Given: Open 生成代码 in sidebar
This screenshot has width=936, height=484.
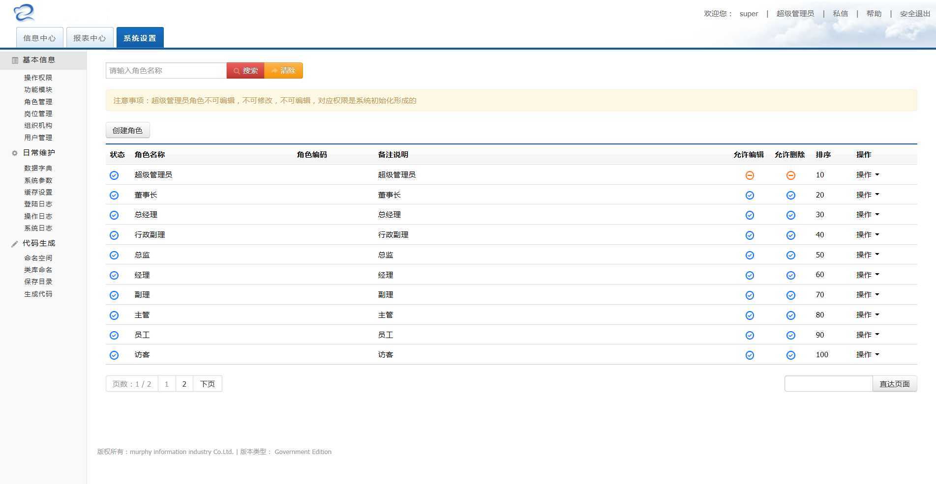Looking at the screenshot, I should (38, 294).
